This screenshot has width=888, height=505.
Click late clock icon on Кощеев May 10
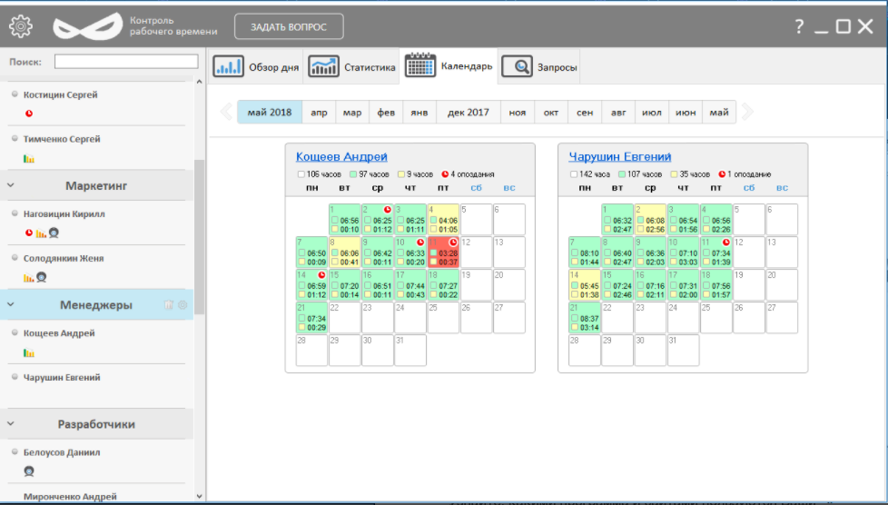(420, 243)
